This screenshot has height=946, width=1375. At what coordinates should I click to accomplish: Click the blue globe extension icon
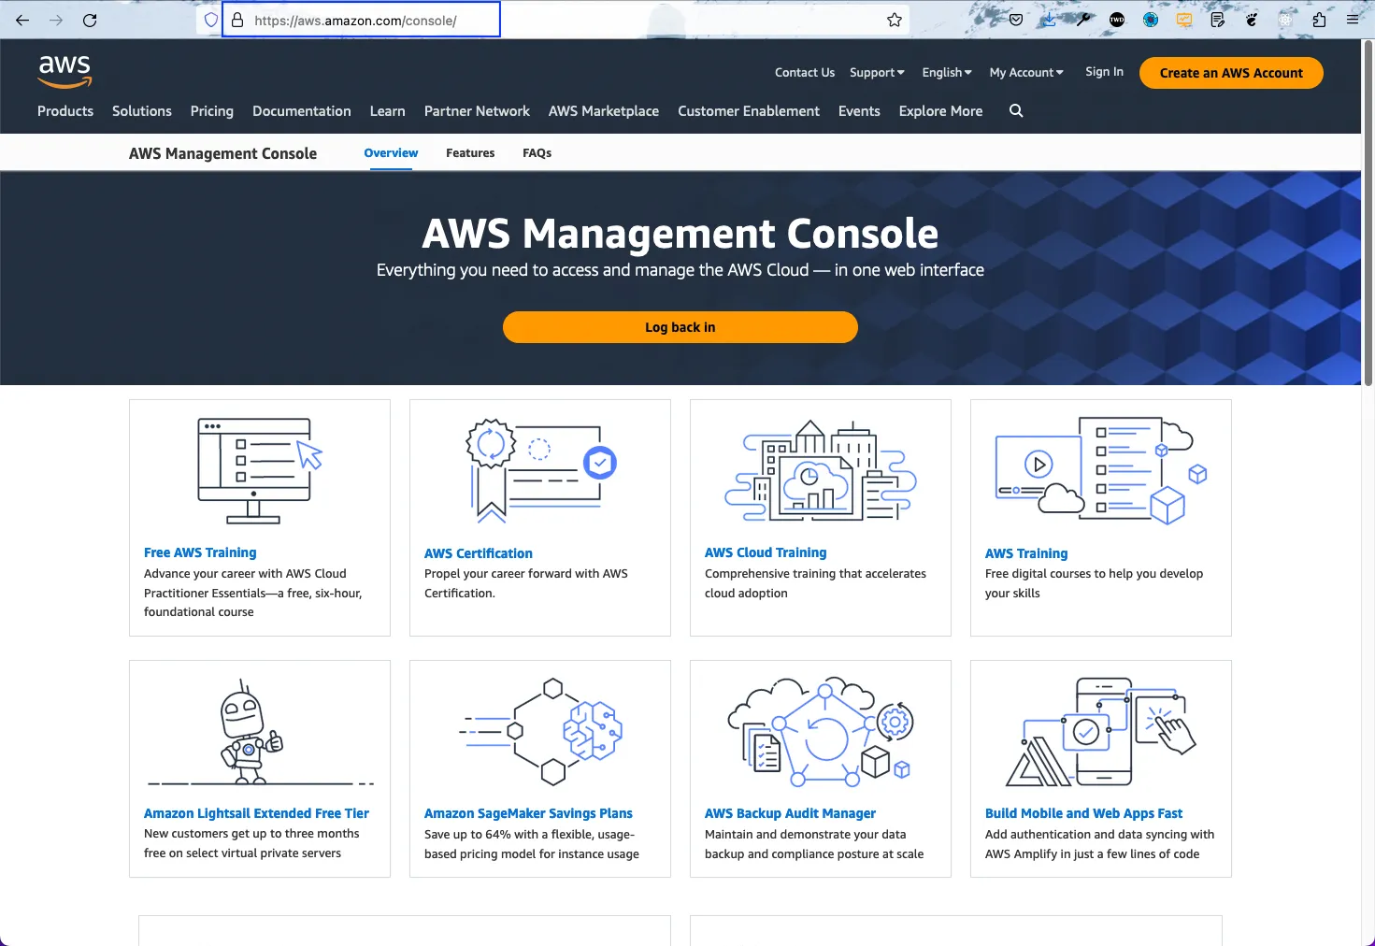pos(1151,20)
